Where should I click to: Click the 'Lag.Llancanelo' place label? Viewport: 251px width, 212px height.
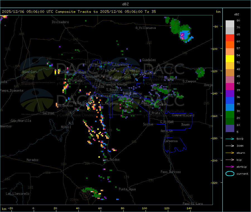click(18, 194)
